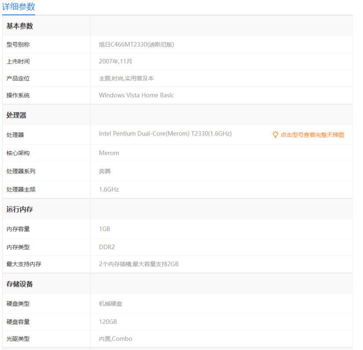Click the 硬盘类型 label

18,304
